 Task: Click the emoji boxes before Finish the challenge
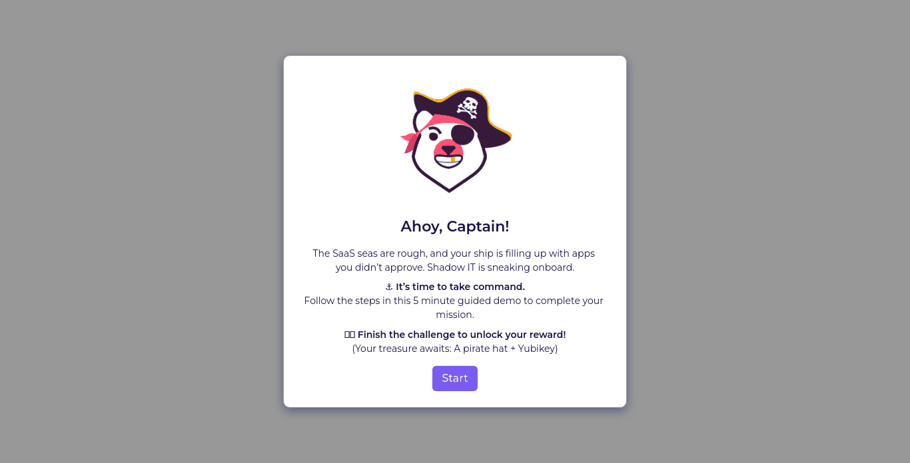click(x=350, y=335)
